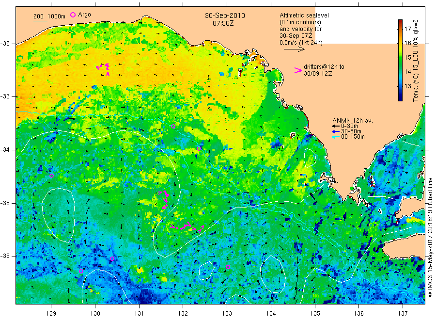Screen dimensions: 436x320
Task: Click the Argo float marker near 129, -34.5
Action: 51,176
